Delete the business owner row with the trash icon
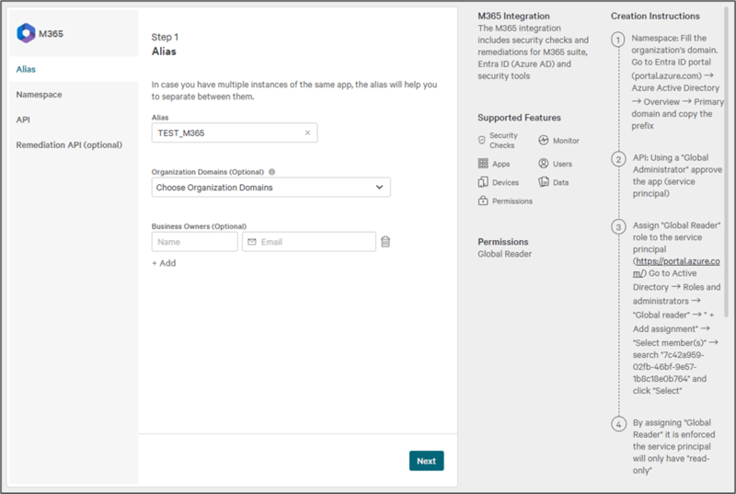736x494 pixels. click(x=385, y=242)
